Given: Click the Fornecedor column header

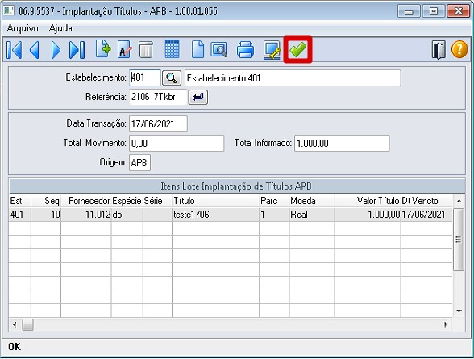Looking at the screenshot, I should (x=86, y=201).
